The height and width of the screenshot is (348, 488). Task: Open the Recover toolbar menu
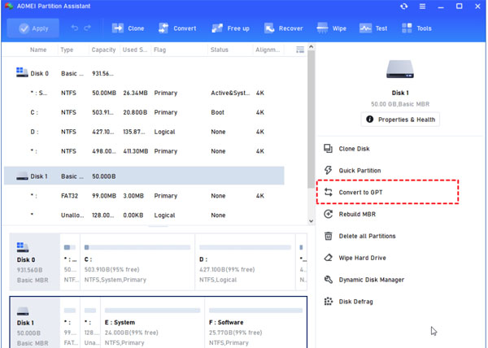(x=283, y=28)
